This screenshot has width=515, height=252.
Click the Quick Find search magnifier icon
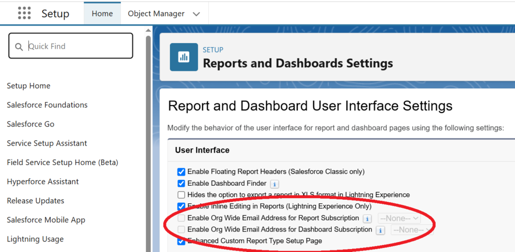point(19,47)
